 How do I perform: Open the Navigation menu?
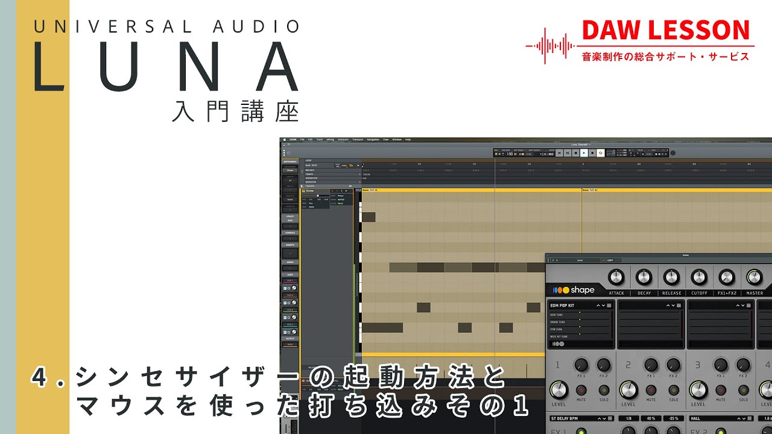pyautogui.click(x=373, y=139)
